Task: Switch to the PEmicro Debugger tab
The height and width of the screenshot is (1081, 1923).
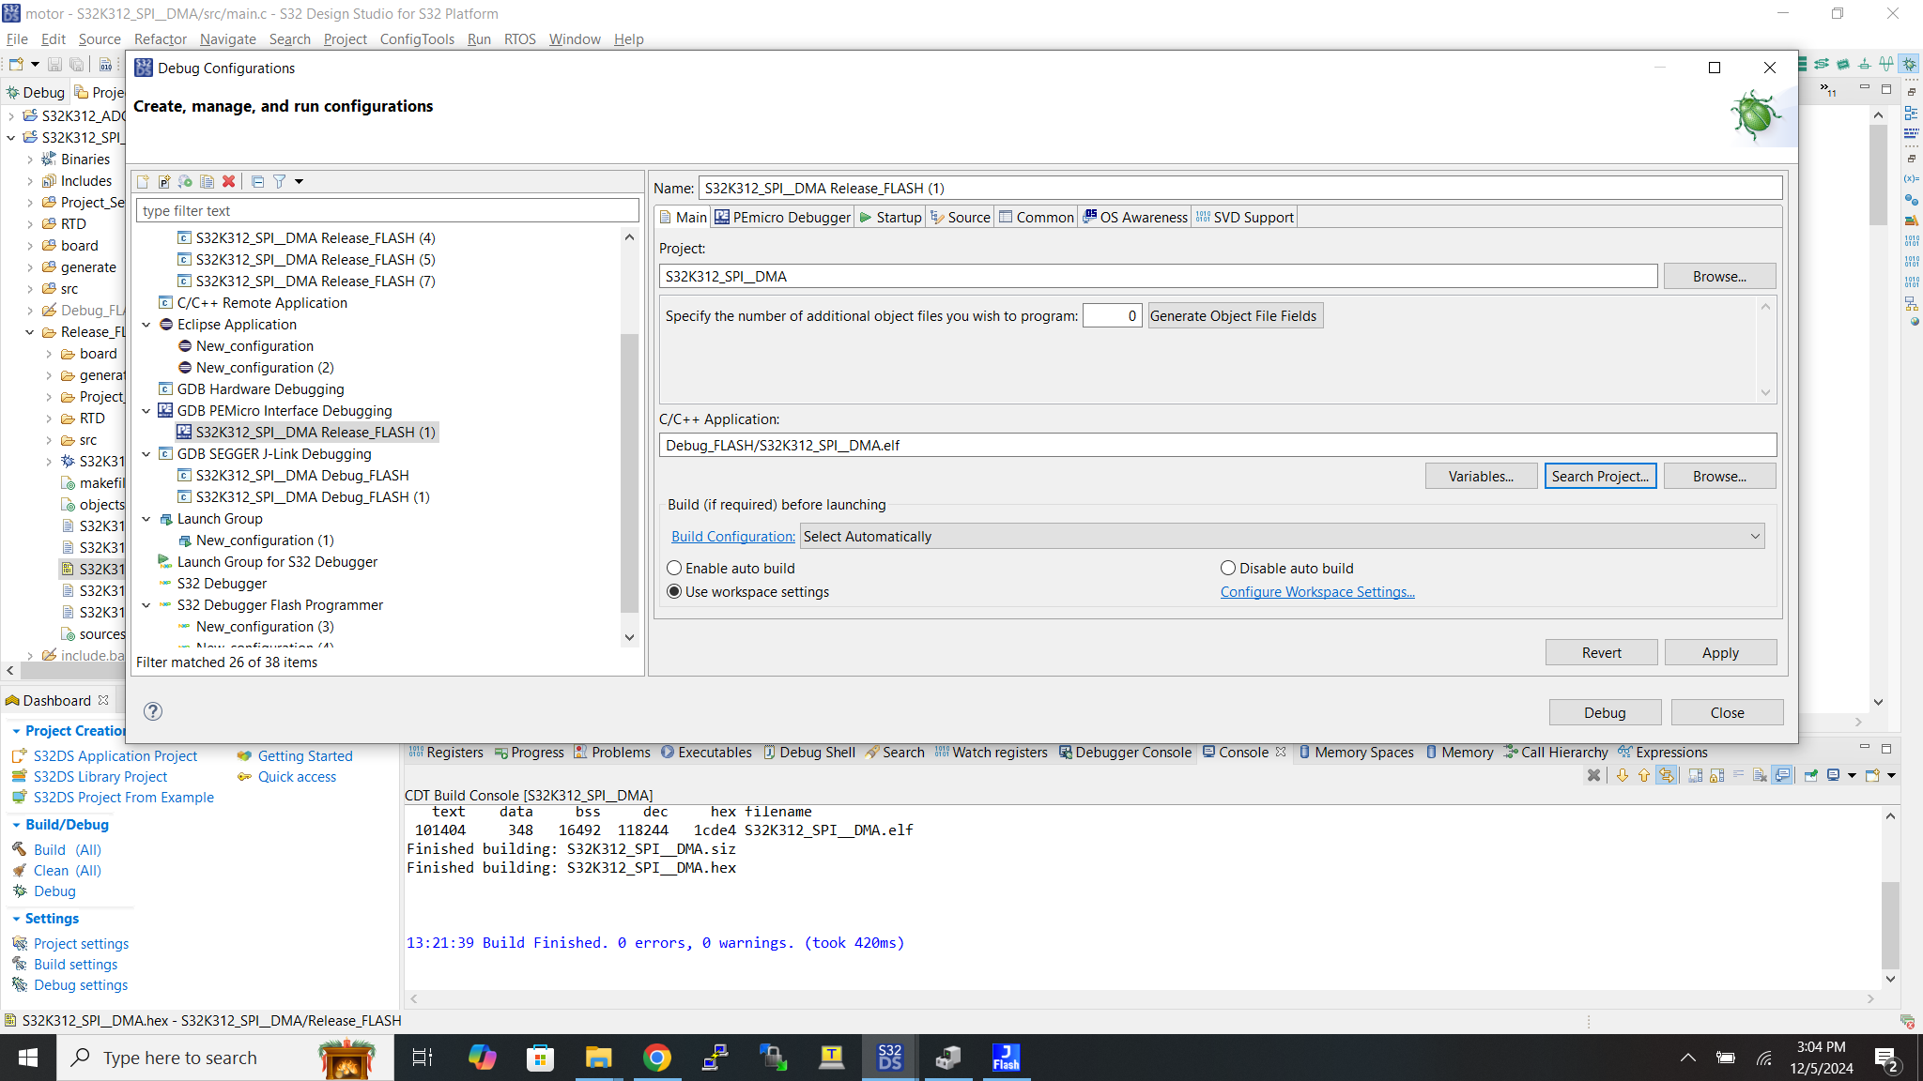Action: [782, 218]
